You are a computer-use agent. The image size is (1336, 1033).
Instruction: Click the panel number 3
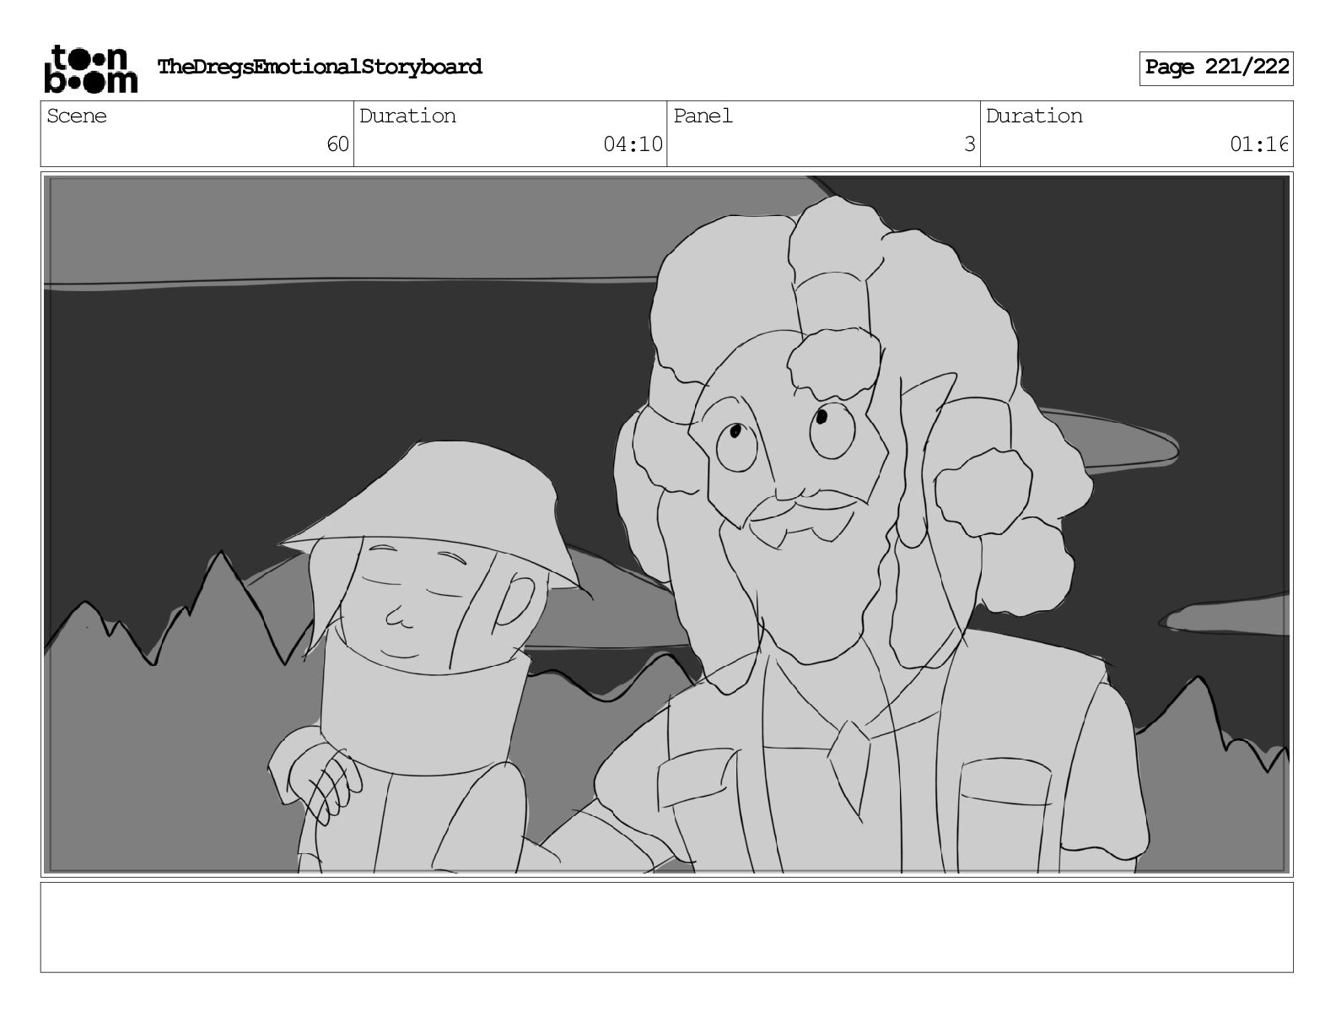970,144
